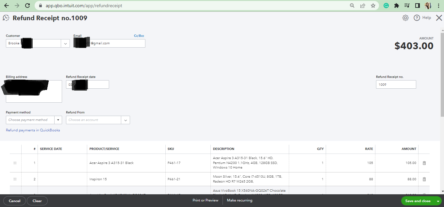
Task: Click the Billing address text box
Action: pos(34,91)
